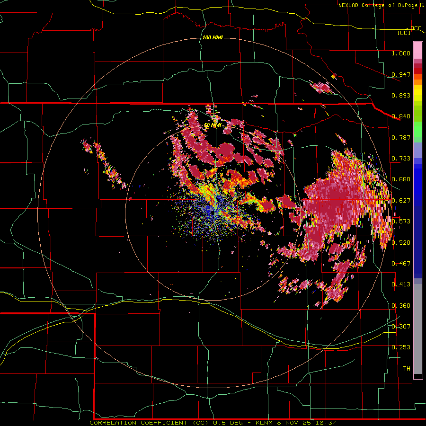Pick the bright green segment of the color bar

[x=418, y=129]
